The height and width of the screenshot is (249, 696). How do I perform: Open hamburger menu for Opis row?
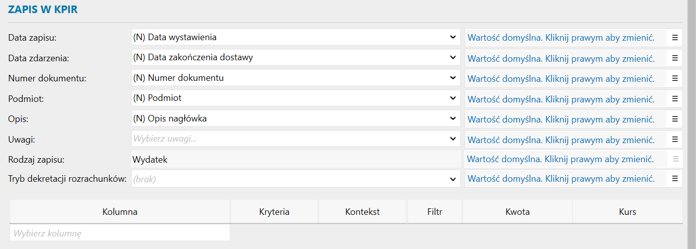tap(675, 119)
